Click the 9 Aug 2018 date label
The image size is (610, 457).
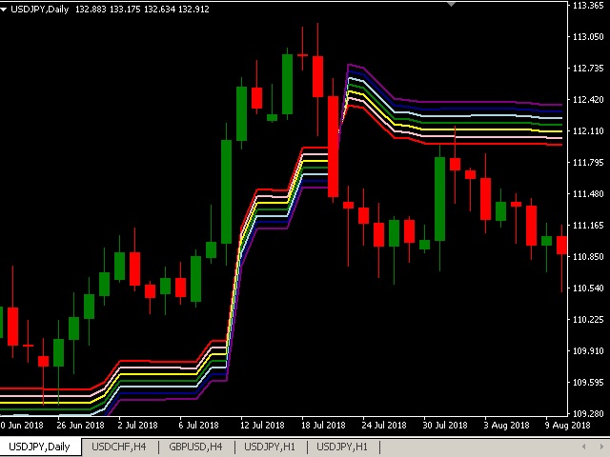tap(567, 426)
